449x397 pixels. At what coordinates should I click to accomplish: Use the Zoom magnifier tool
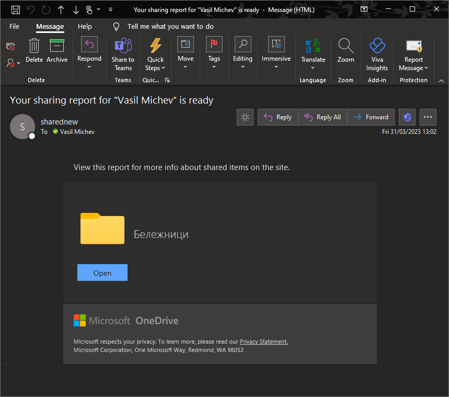click(346, 51)
